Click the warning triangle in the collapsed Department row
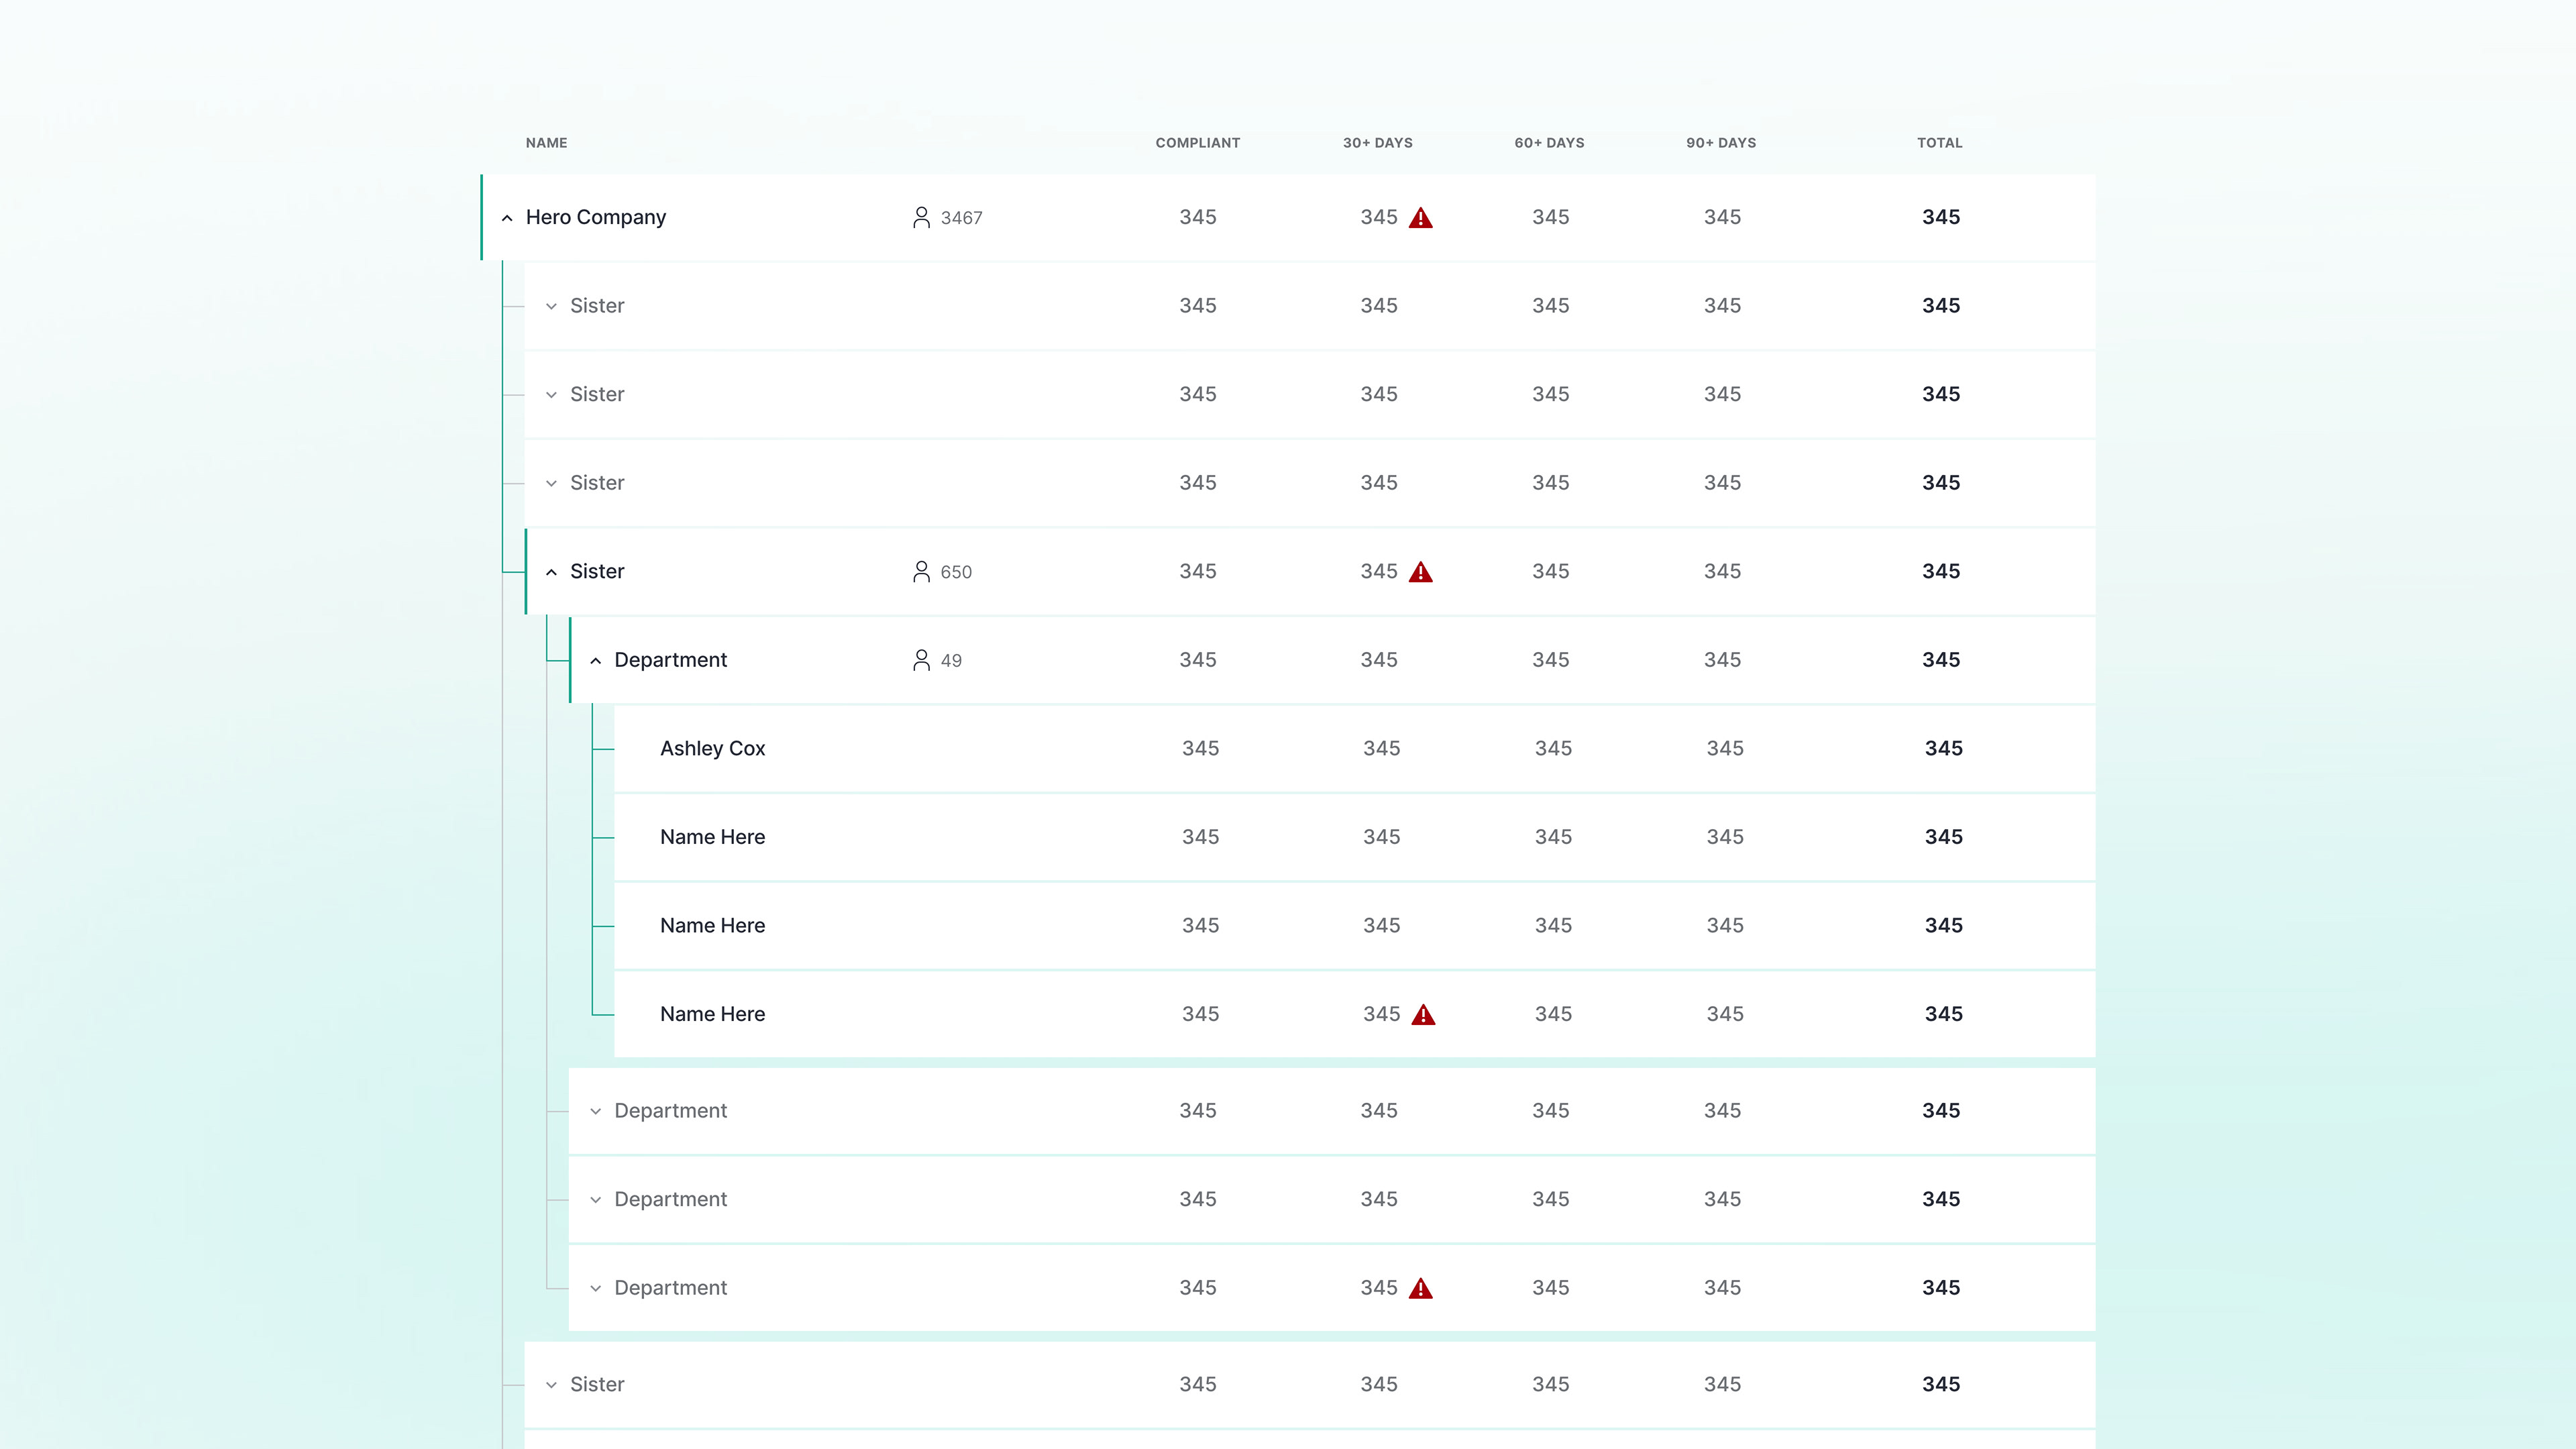The height and width of the screenshot is (1449, 2576). (1420, 1288)
